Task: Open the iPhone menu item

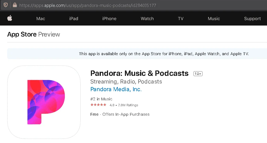Action: (109, 18)
